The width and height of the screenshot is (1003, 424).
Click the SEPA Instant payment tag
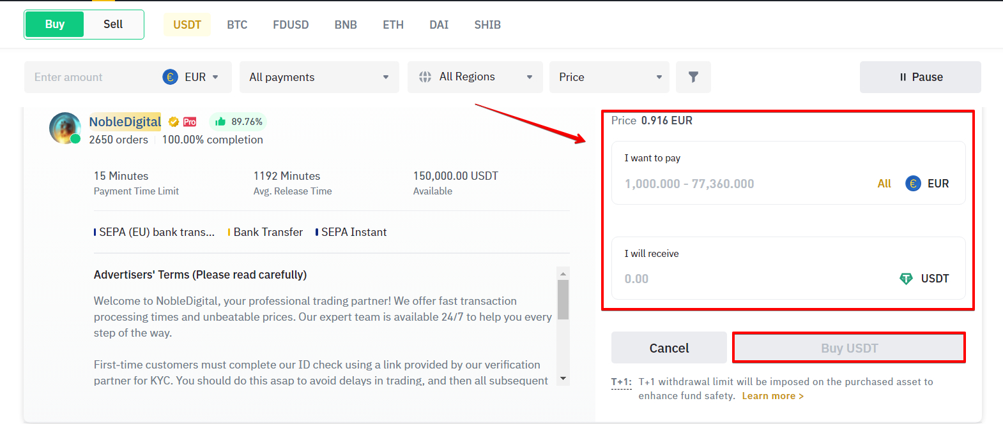coord(351,232)
